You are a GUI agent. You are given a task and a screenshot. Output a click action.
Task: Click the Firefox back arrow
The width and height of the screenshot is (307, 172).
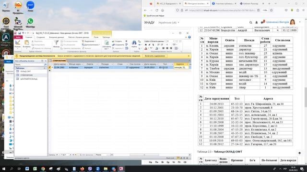coord(145,11)
